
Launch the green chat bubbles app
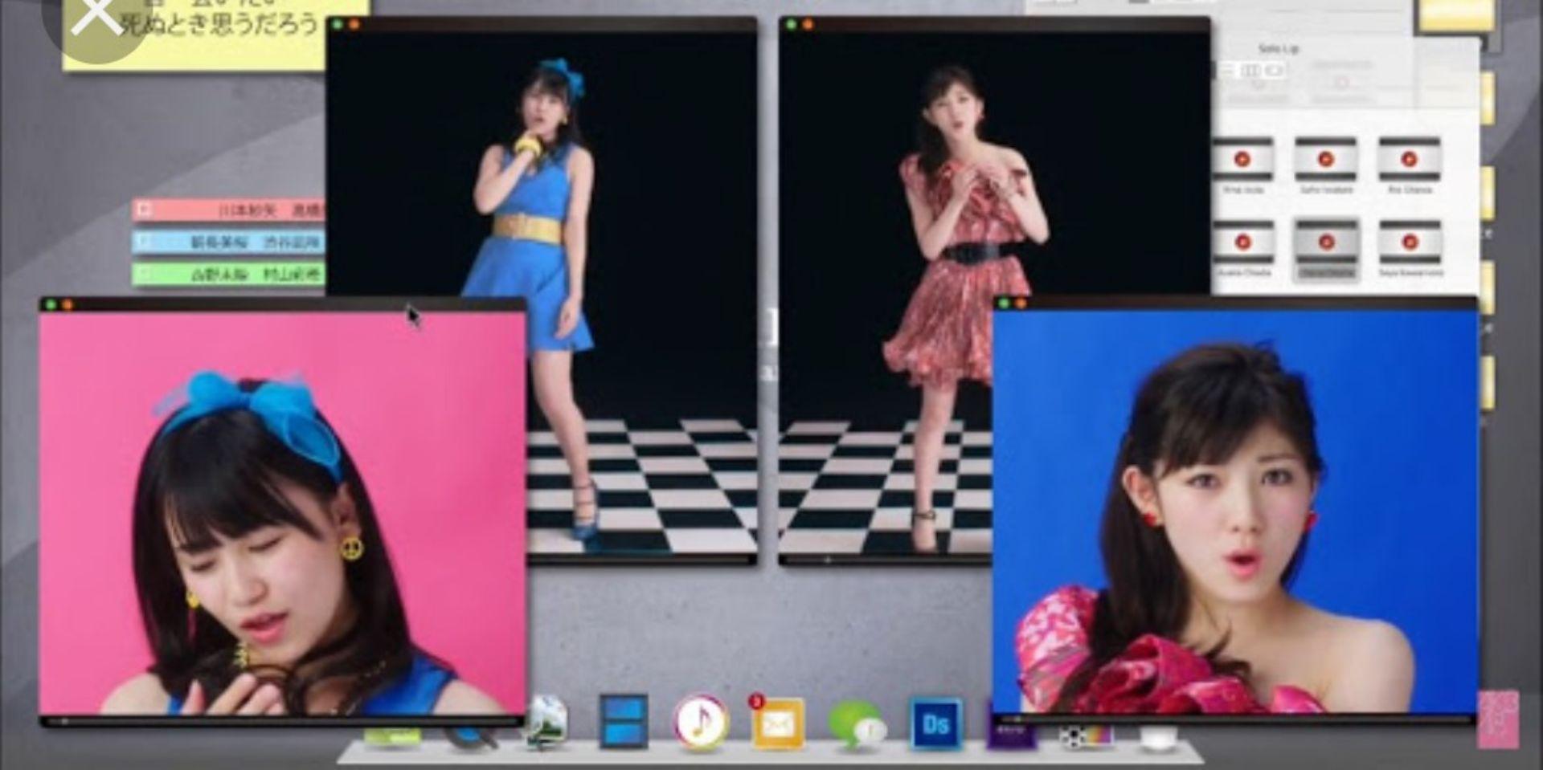pos(856,724)
